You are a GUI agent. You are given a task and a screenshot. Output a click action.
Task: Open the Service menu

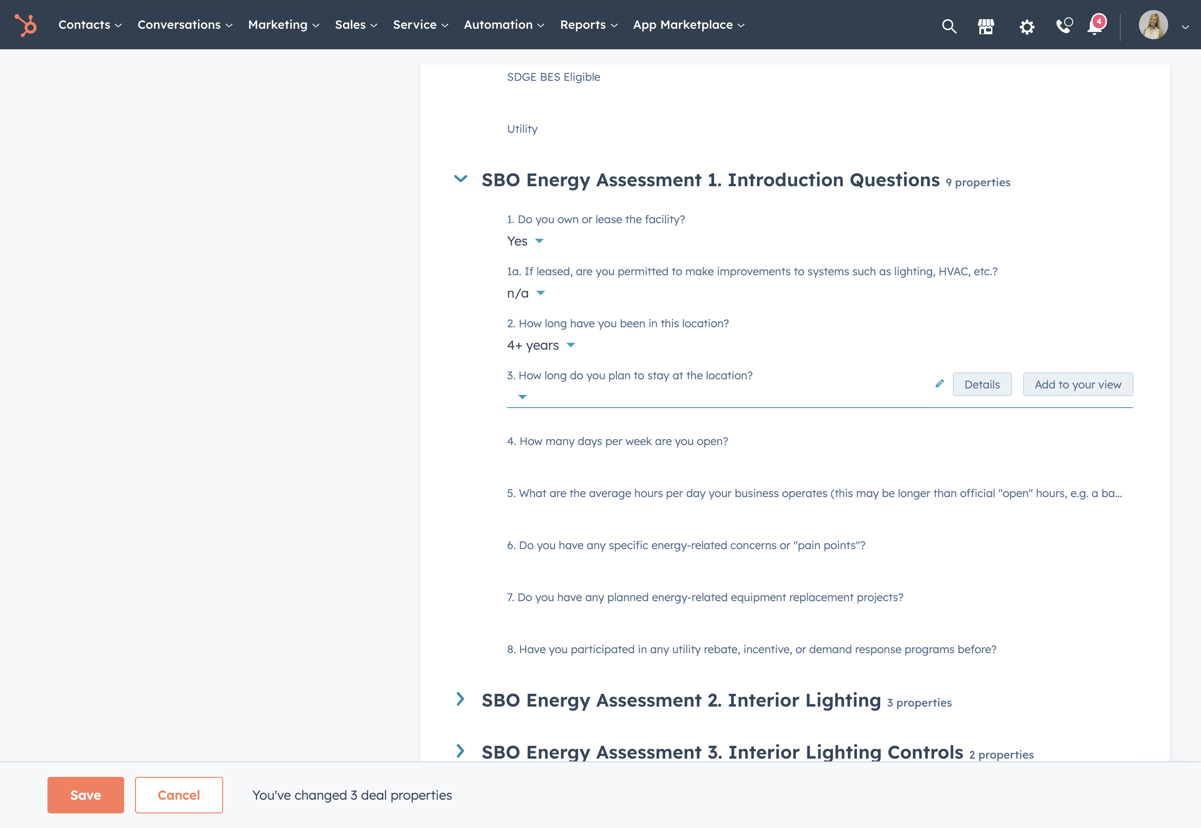[x=421, y=25]
